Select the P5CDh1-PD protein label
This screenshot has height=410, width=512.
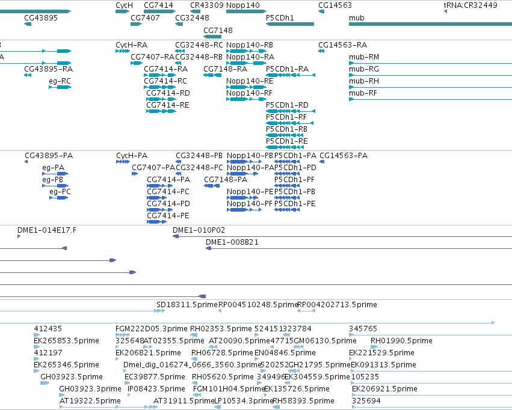pos(295,168)
